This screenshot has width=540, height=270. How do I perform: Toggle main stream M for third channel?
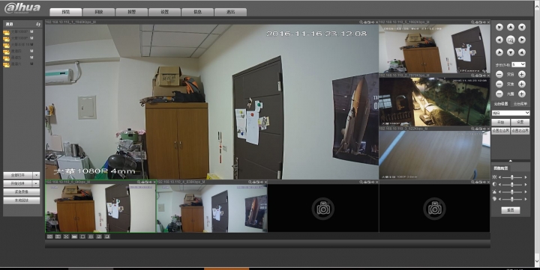tap(31, 45)
